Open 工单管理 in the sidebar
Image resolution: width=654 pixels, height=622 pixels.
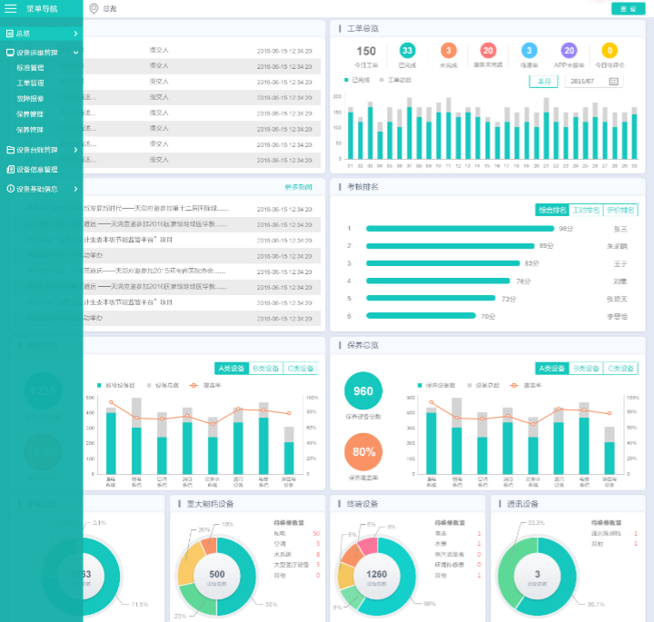[30, 83]
